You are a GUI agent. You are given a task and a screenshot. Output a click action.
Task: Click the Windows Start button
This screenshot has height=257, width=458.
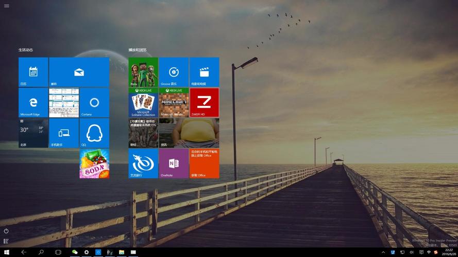(6, 252)
